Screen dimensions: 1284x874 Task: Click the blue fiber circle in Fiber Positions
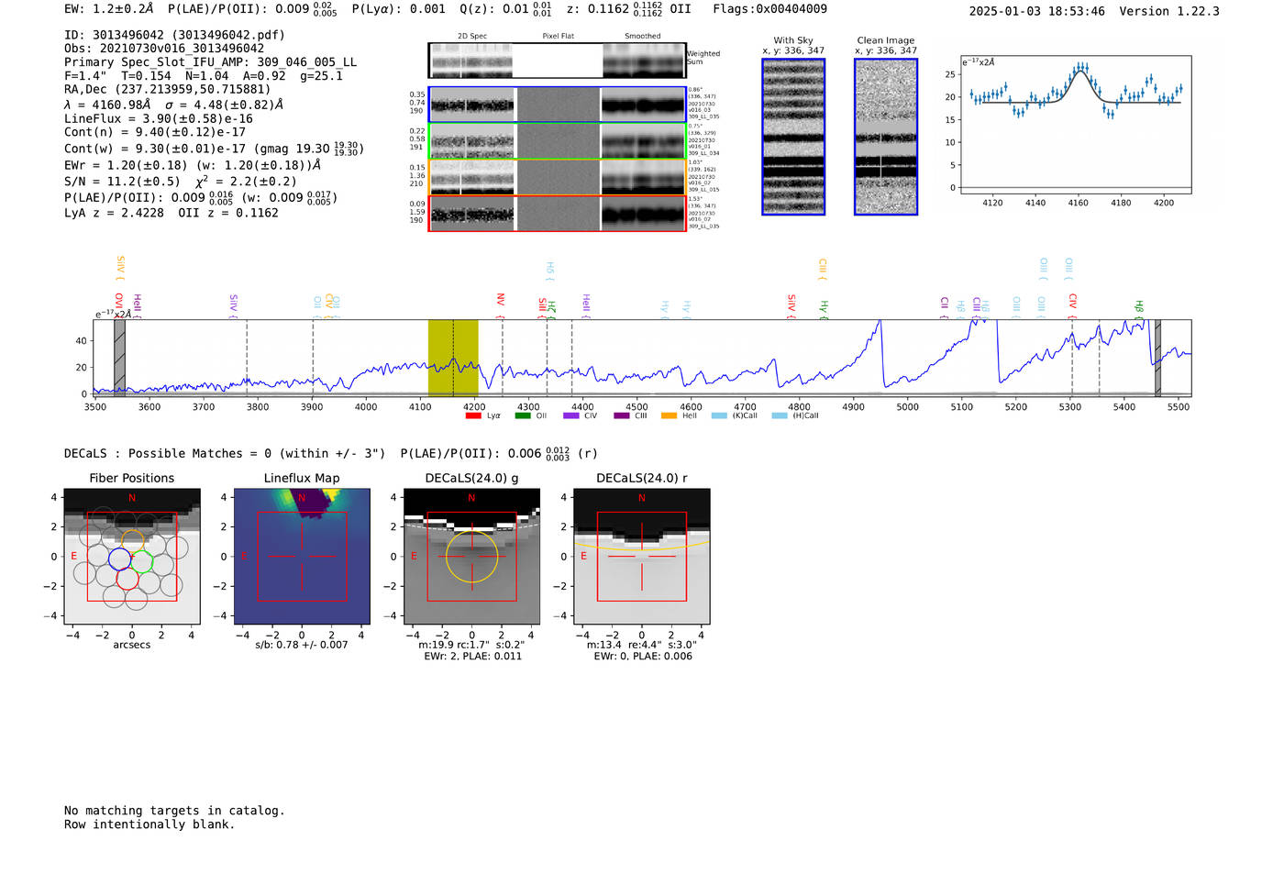point(119,559)
